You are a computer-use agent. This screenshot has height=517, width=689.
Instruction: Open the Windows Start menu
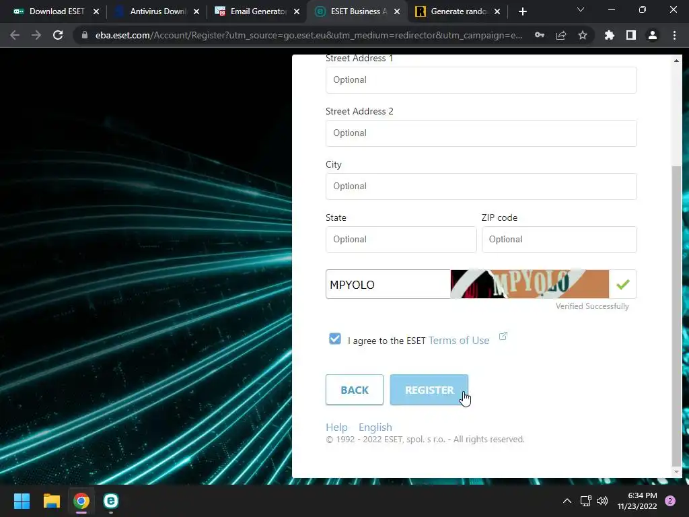coord(22,501)
